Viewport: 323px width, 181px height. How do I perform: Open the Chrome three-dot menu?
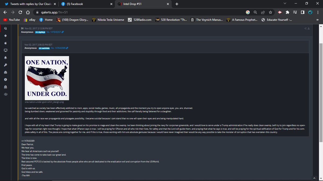[318, 12]
